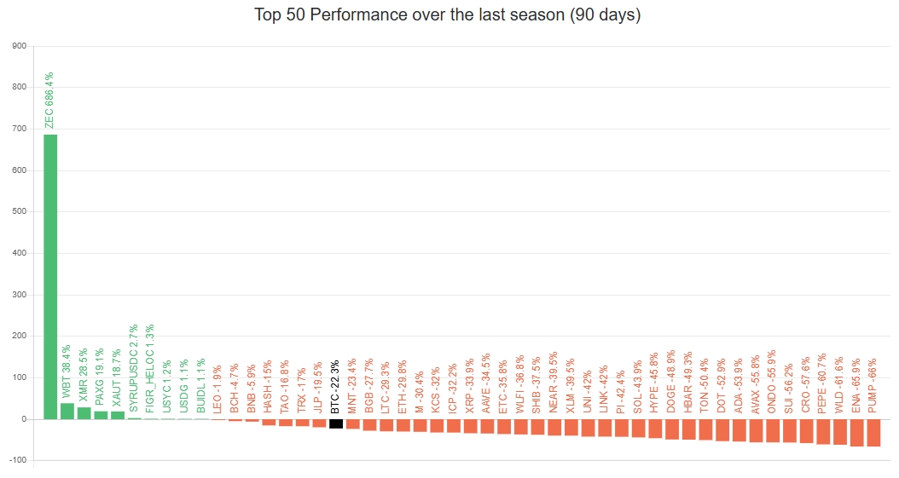Screen dimensions: 899x478
Task: Select the PEPE orange bar
Action: [822, 431]
